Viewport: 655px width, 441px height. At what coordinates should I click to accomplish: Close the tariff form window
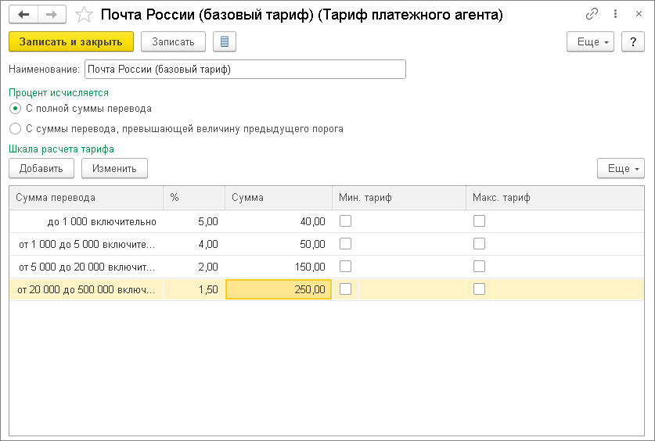(x=637, y=15)
